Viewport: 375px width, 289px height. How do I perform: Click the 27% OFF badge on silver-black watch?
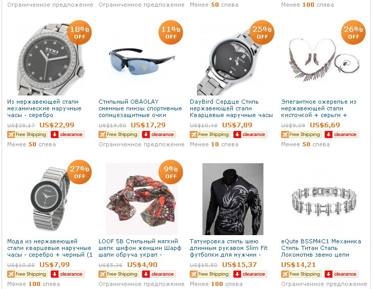[80, 172]
